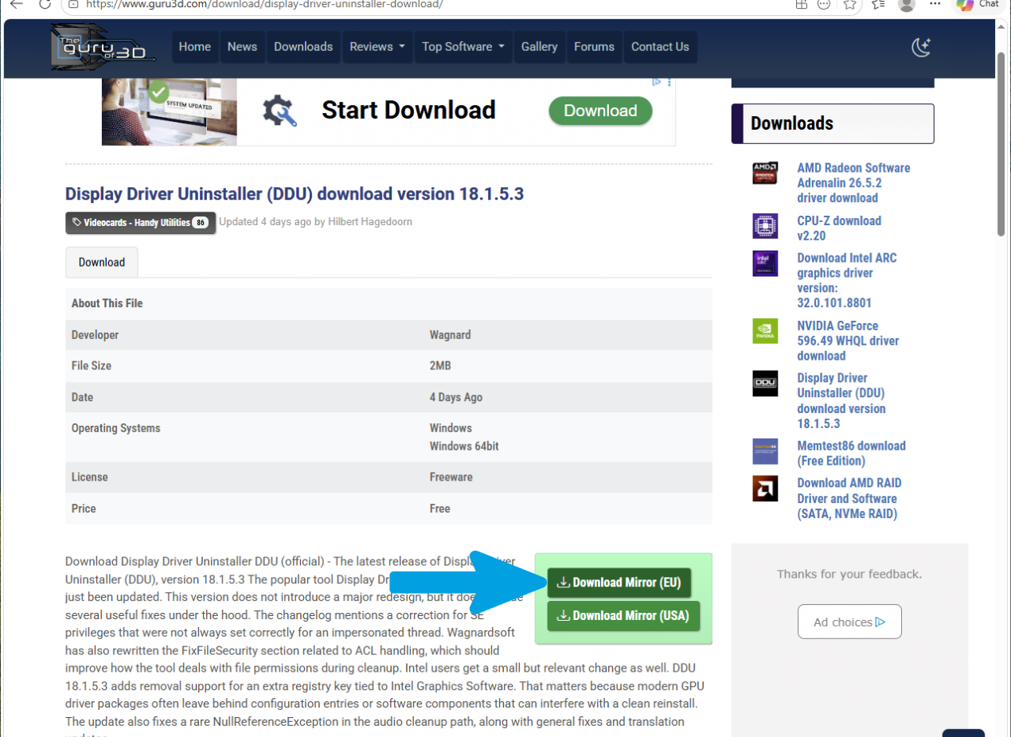
Task: Click the green ad Download button
Action: click(600, 111)
